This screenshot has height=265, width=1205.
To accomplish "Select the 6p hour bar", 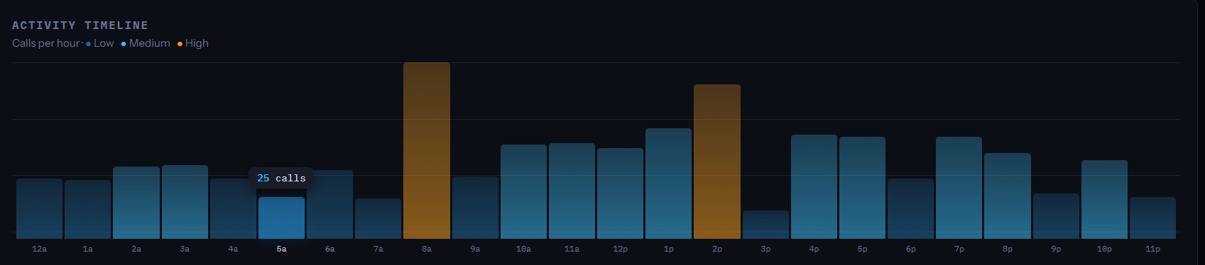I will tap(910, 208).
